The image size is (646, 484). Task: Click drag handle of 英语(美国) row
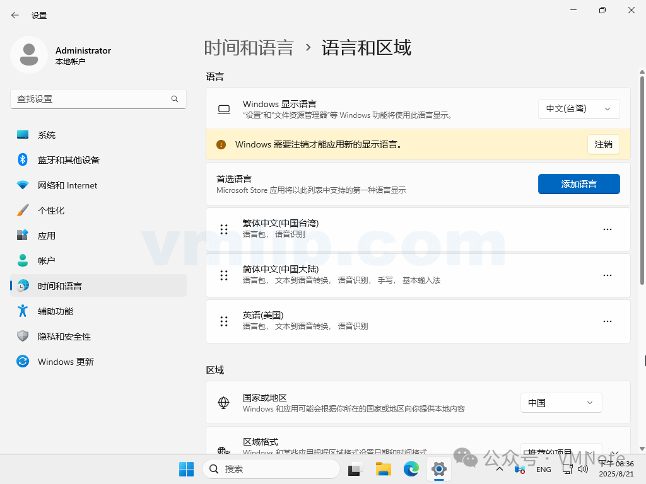click(224, 321)
